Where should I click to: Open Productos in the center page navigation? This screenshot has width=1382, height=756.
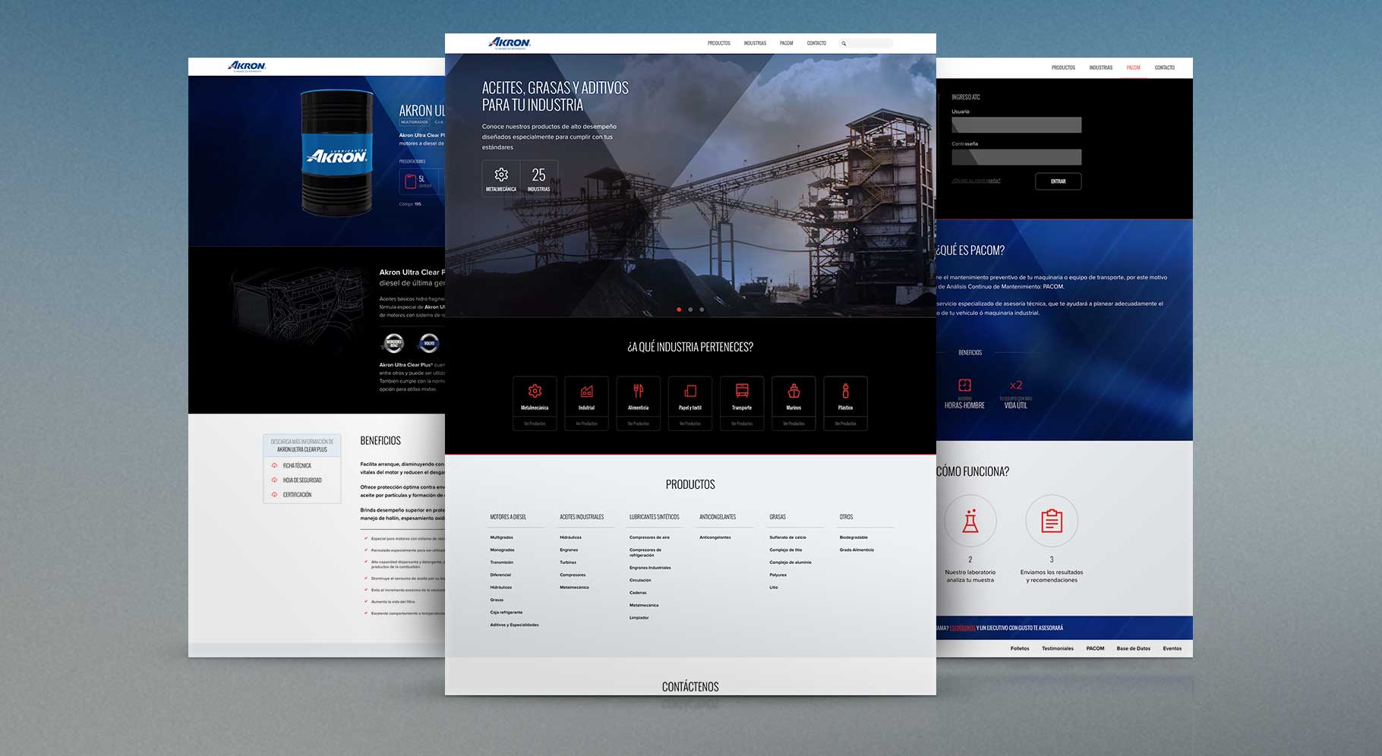point(718,43)
